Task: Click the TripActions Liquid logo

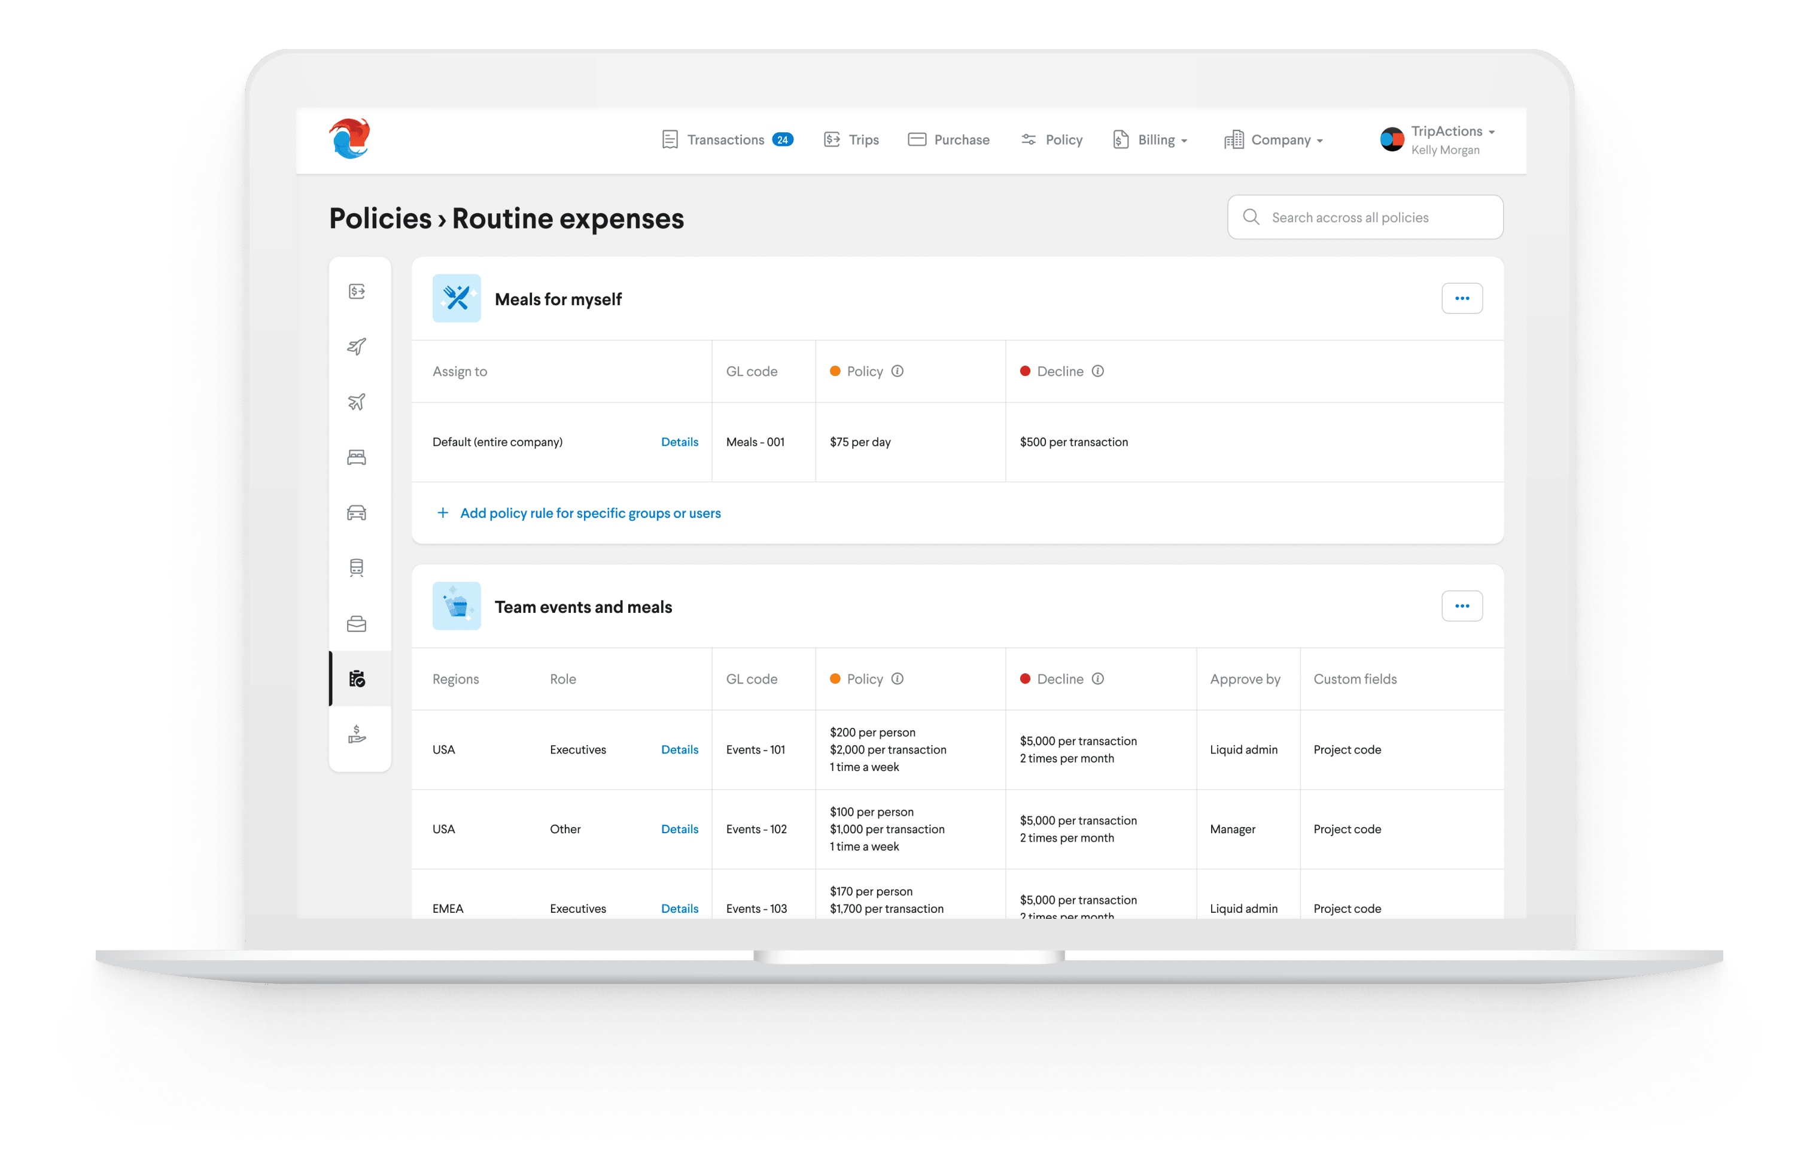Action: coord(350,138)
